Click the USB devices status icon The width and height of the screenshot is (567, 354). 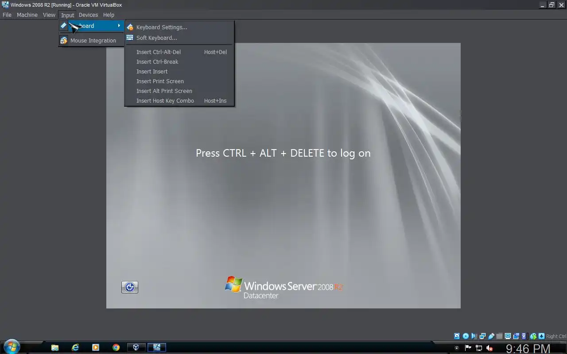[491, 336]
